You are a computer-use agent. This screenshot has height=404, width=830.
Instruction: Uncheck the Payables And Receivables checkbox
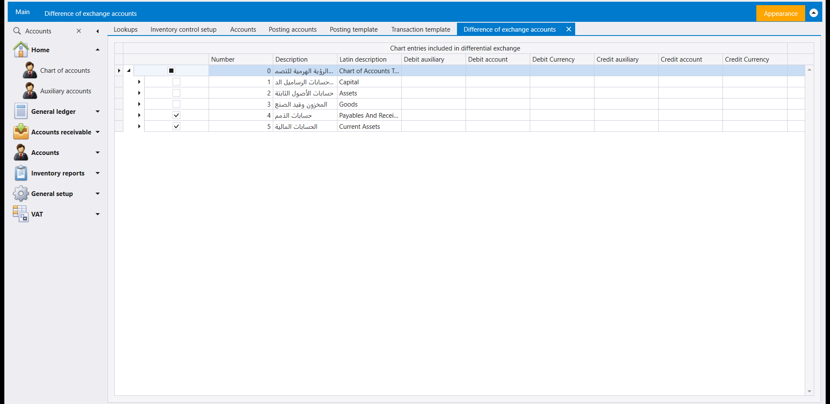[176, 115]
